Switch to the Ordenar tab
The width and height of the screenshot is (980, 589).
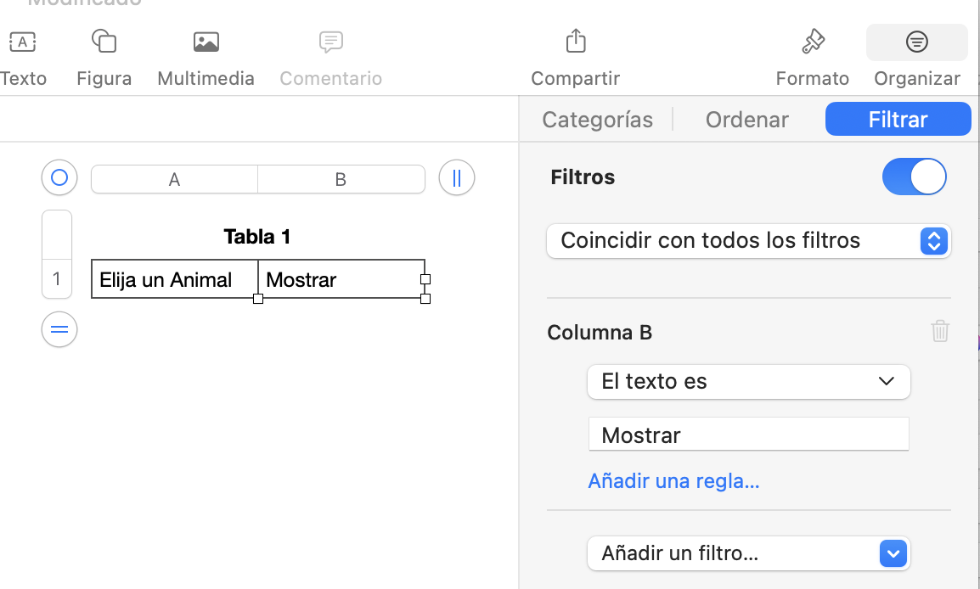click(x=746, y=120)
